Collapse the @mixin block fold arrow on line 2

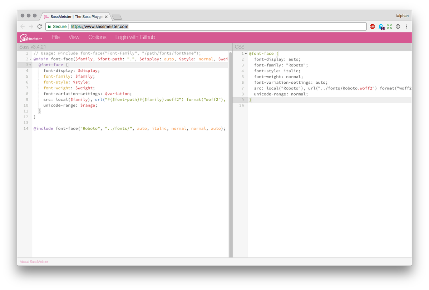click(30, 59)
